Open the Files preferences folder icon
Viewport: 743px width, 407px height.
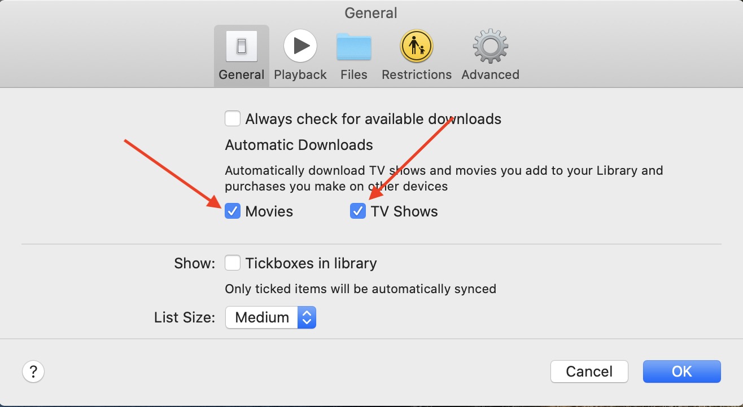354,47
